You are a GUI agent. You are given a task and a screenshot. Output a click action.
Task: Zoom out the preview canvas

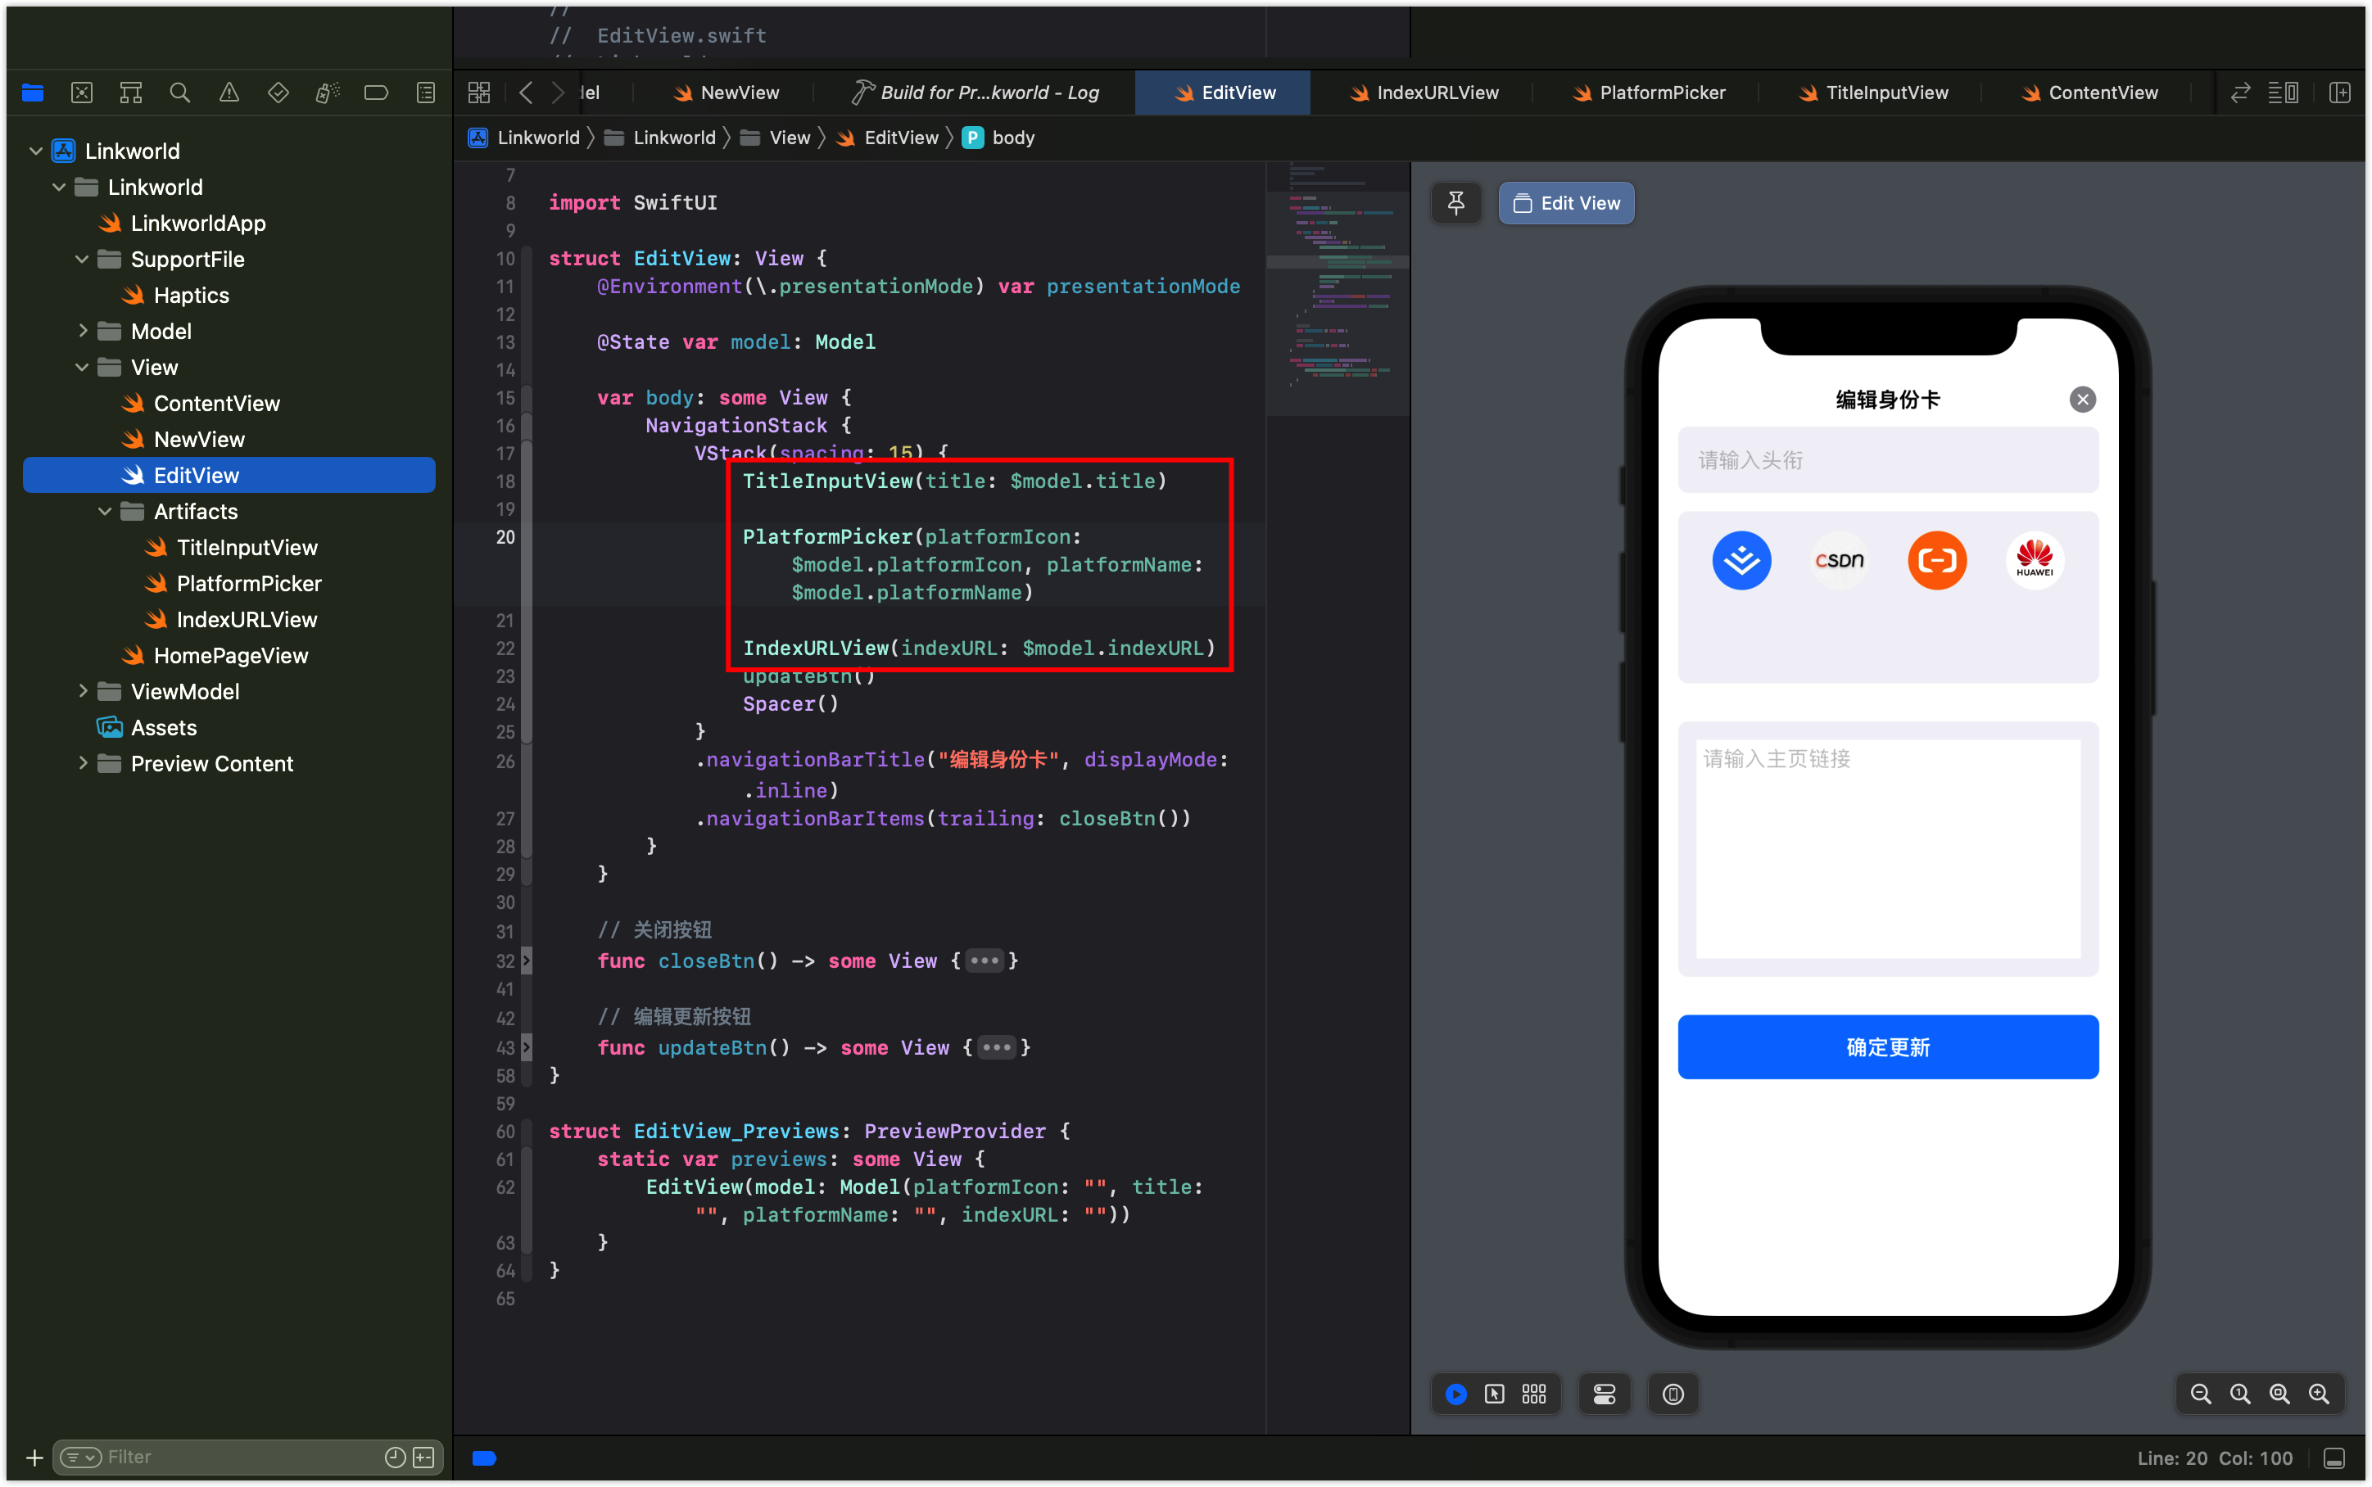pos(2201,1394)
